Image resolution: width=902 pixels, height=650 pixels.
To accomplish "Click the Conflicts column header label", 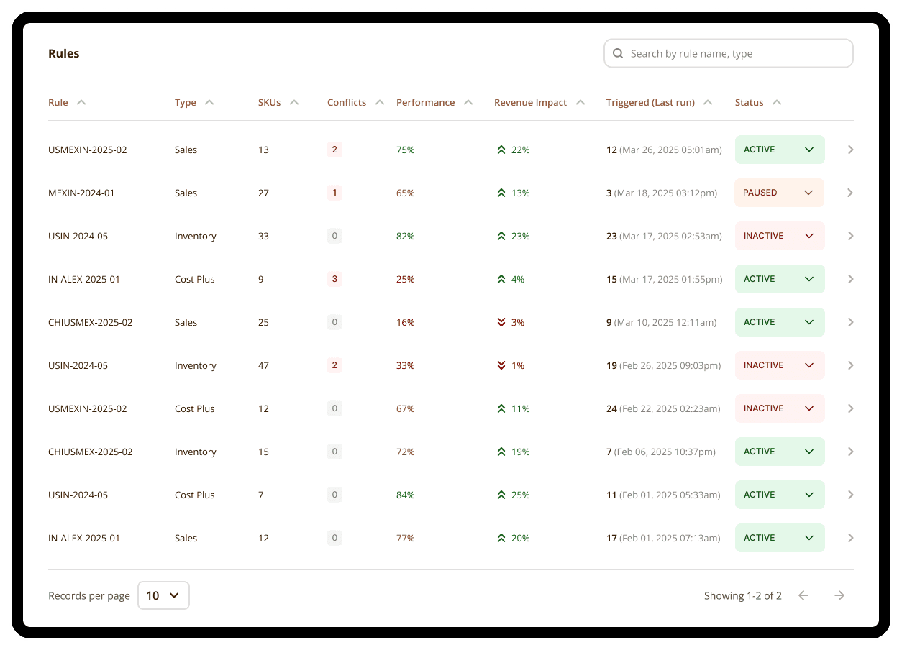I will tap(347, 102).
